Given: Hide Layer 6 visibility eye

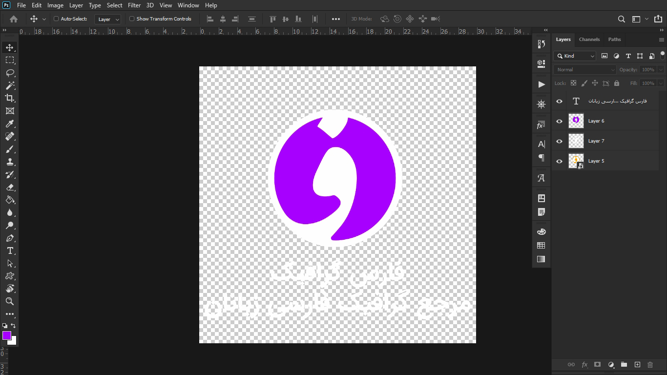Looking at the screenshot, I should [x=560, y=121].
